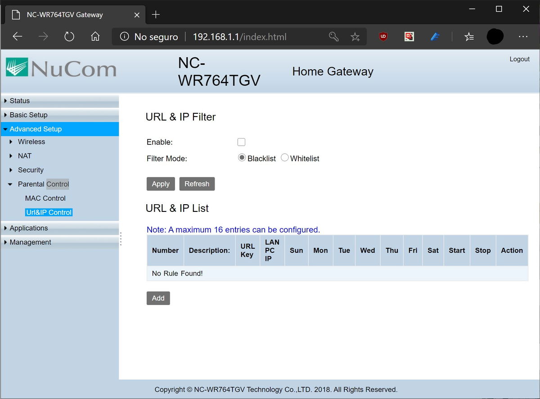Open the browser profile avatar

click(x=495, y=36)
